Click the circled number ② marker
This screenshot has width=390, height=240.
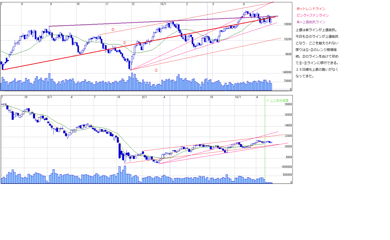(124, 43)
